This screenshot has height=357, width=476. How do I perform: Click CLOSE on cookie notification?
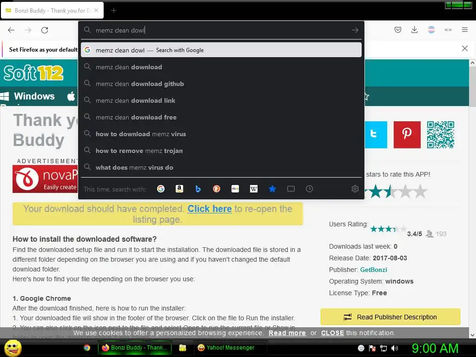[x=332, y=333]
